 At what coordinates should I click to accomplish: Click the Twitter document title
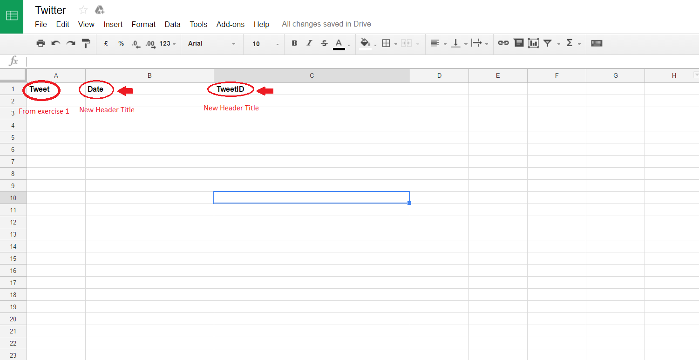point(50,10)
